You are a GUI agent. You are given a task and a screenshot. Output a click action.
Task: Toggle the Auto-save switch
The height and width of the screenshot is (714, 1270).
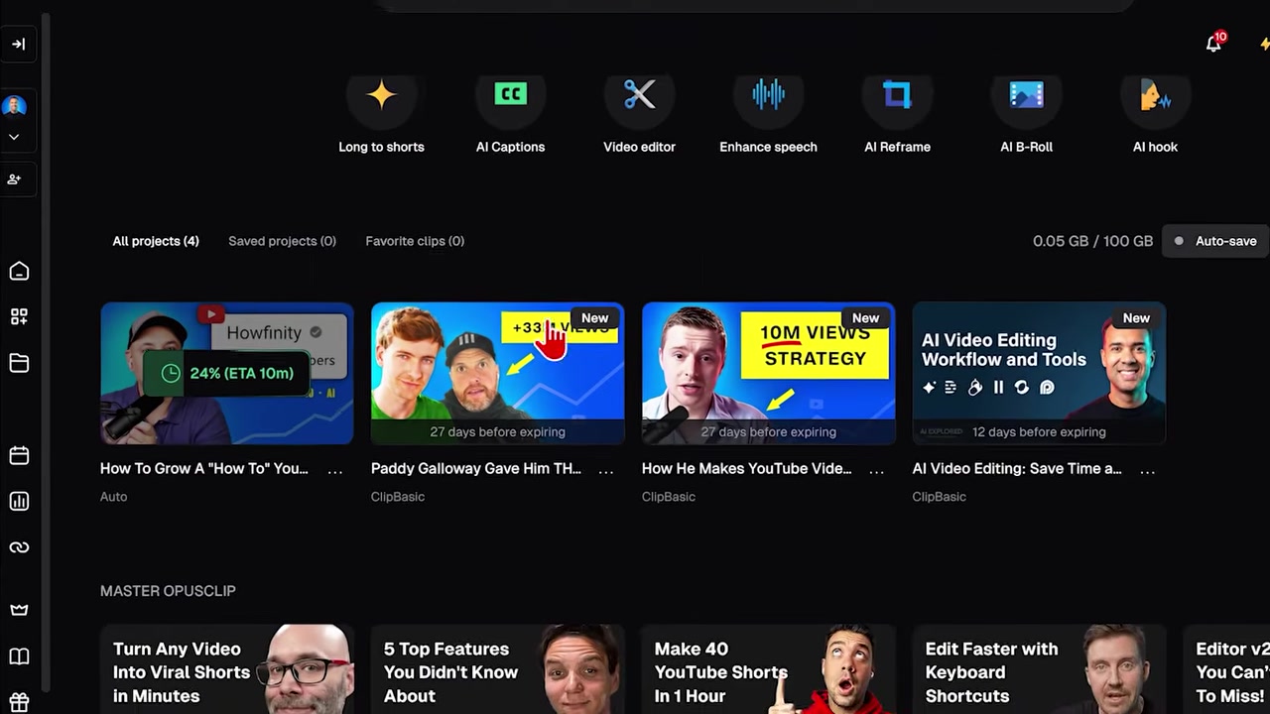coord(1215,241)
